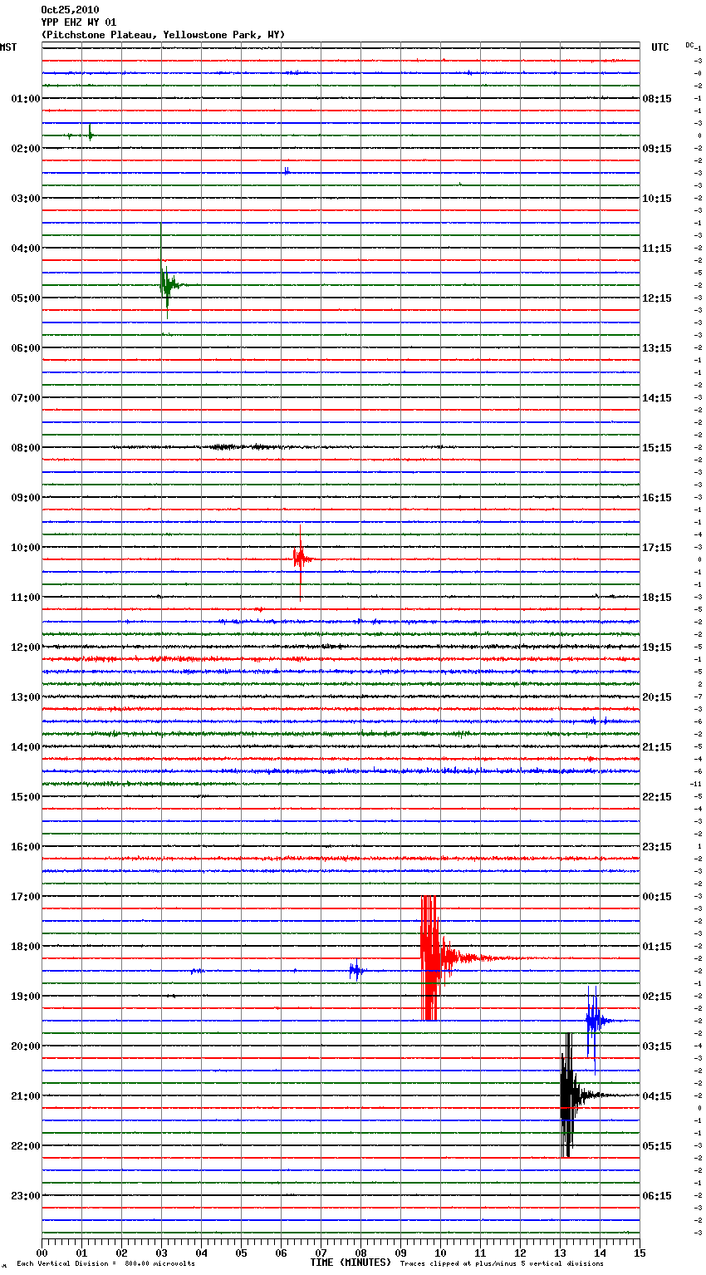Click the UTC time label '17:15'
This screenshot has height=1275, width=706.
tap(657, 548)
